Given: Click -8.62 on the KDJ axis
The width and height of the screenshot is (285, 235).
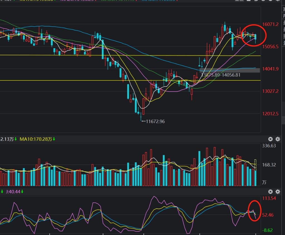Looking at the screenshot, I should click(x=269, y=230).
